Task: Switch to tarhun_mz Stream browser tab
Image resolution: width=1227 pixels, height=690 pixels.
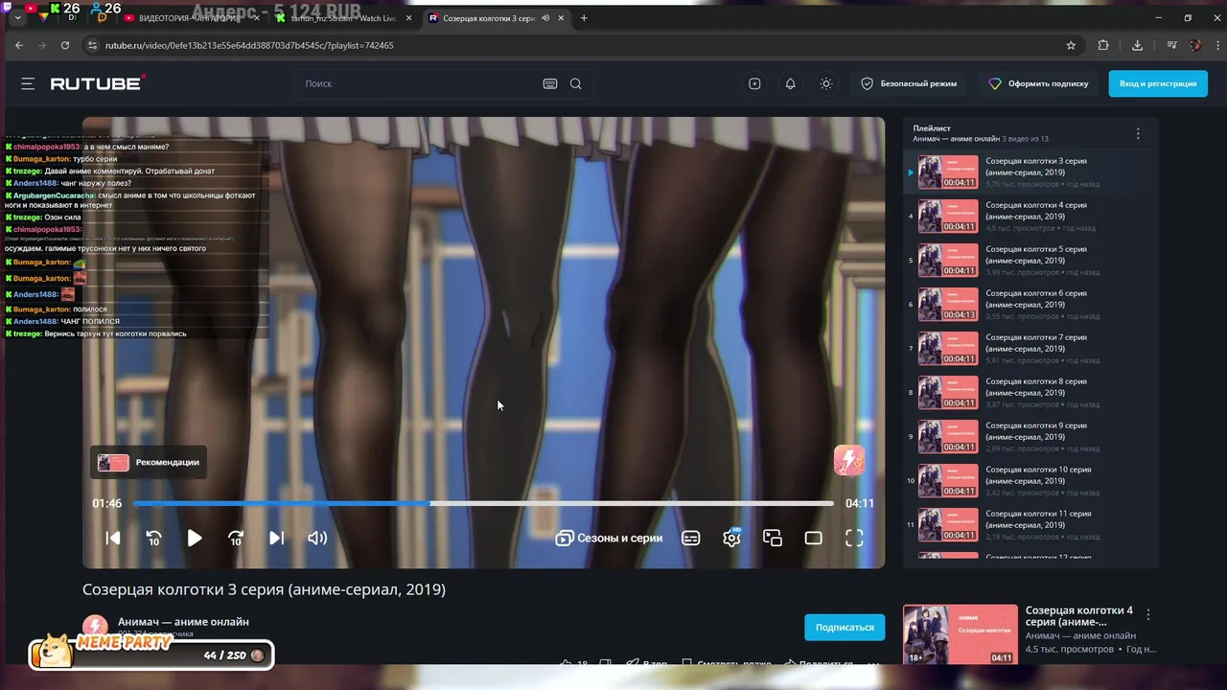Action: tap(342, 18)
